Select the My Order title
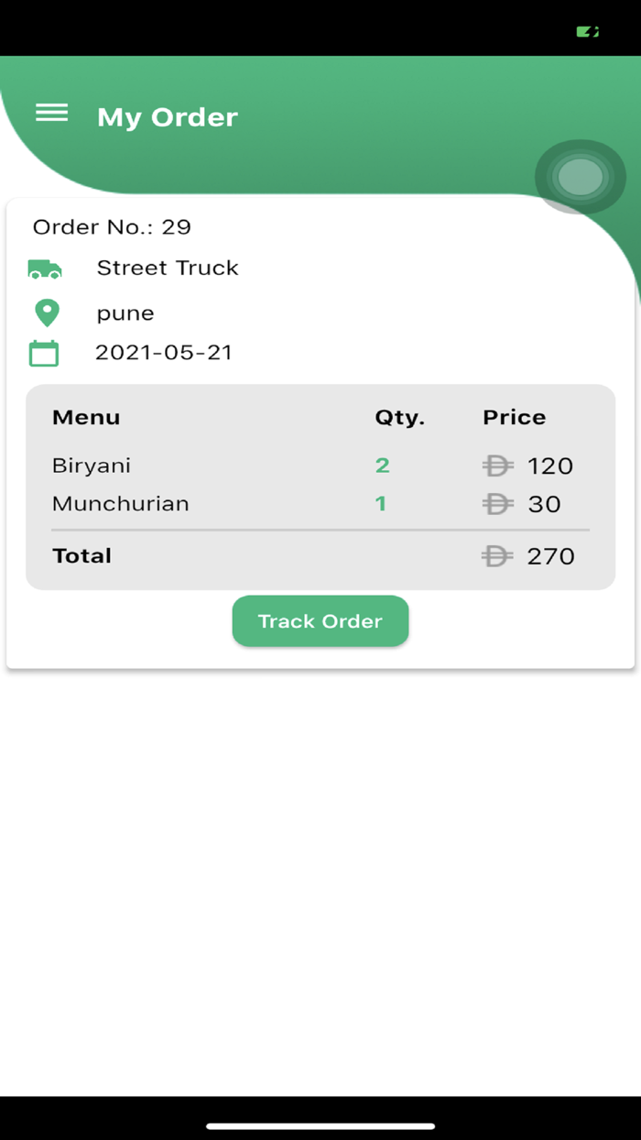 (167, 117)
